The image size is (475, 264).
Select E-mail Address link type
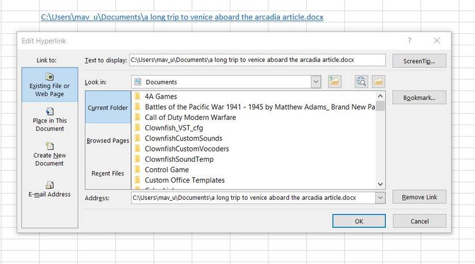click(x=50, y=189)
